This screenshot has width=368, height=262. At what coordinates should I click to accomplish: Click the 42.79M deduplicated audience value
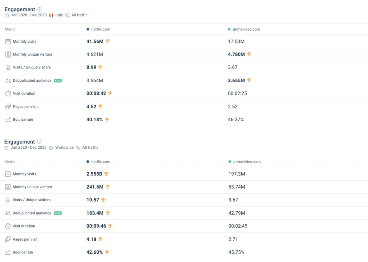click(237, 213)
